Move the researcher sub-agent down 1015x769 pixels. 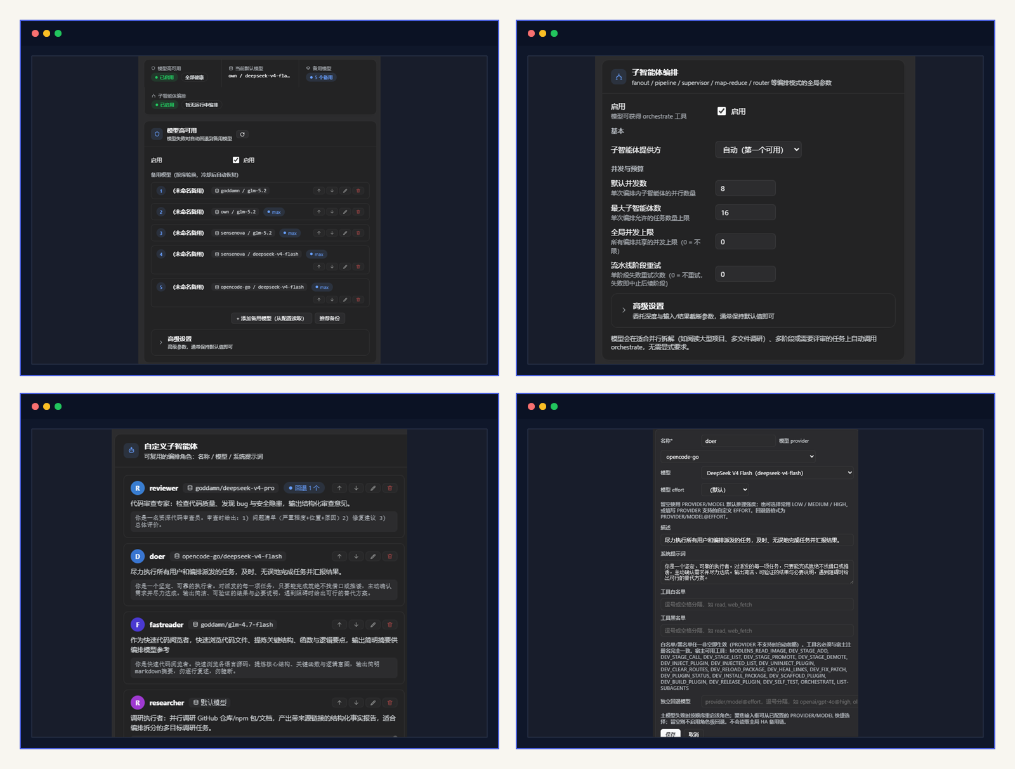tap(357, 703)
